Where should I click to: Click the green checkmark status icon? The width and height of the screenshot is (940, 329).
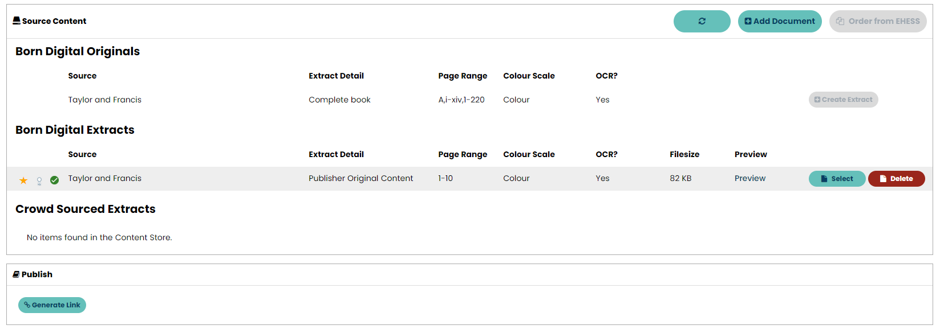(x=55, y=180)
